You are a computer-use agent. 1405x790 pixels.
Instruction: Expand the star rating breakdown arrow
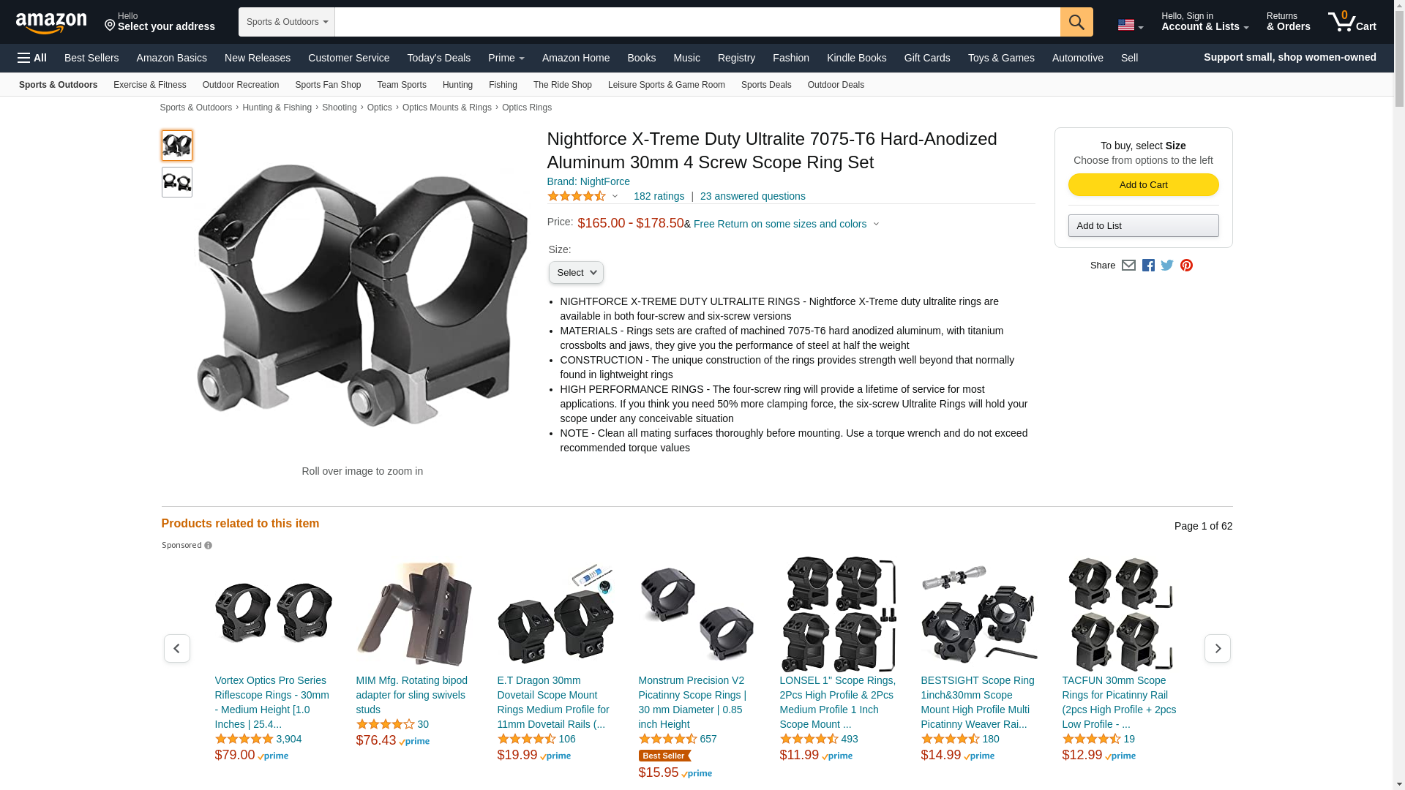[x=615, y=196]
